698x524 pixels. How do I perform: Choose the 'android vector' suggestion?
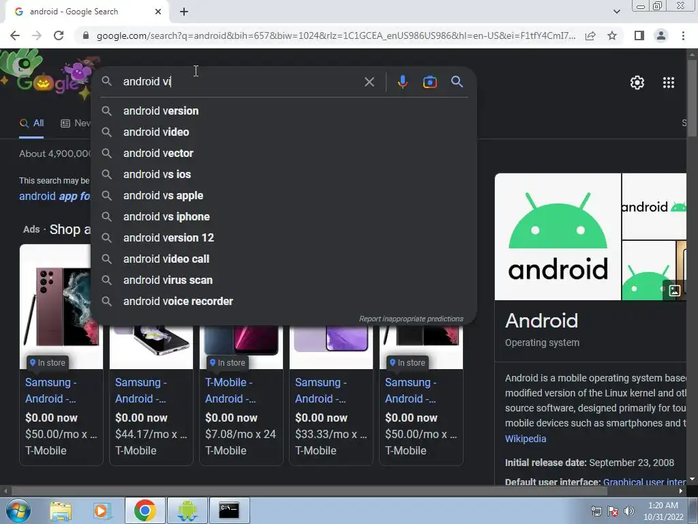click(284, 154)
